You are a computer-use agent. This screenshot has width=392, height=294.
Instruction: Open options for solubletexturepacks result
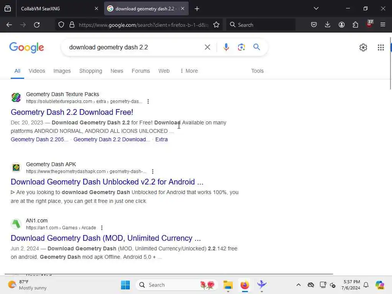pos(148,101)
